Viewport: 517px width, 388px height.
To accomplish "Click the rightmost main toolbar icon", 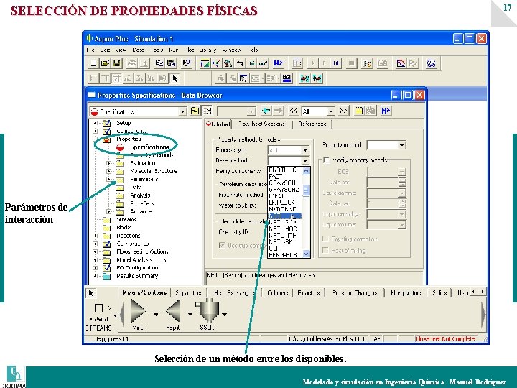I will click(x=432, y=63).
